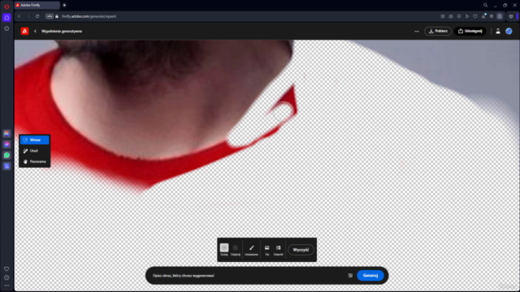Click the padlock site security icon
Image resolution: width=520 pixels, height=292 pixels.
tap(57, 16)
